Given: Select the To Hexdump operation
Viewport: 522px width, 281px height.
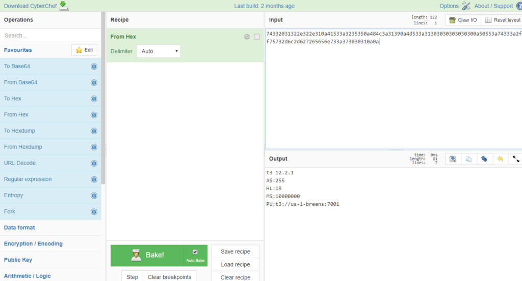Looking at the screenshot, I should point(50,131).
